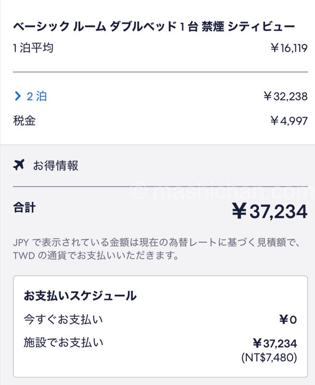Click the ¥4,997 tax amount
The width and height of the screenshot is (315, 385).
click(x=289, y=120)
